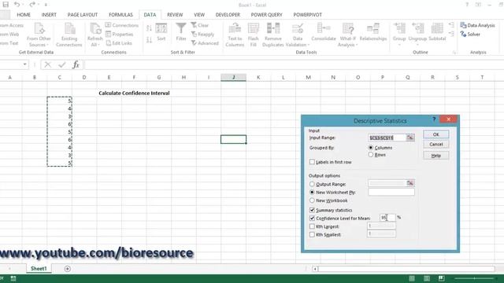
Task: Click Relationships
Action: (x=373, y=32)
